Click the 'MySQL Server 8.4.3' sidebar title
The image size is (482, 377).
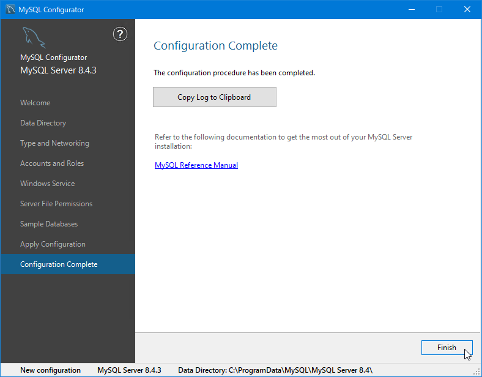coord(58,70)
